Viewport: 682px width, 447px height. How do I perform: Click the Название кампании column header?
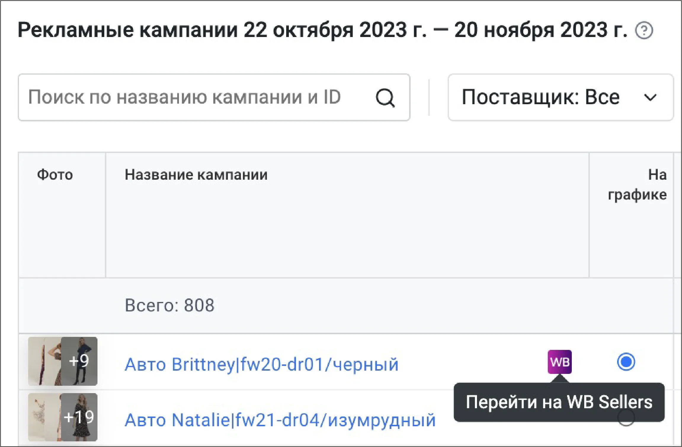(x=196, y=175)
